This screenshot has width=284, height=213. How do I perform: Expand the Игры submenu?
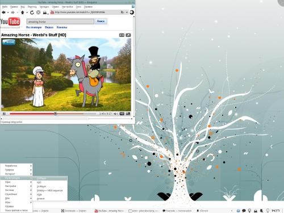tap(16, 202)
